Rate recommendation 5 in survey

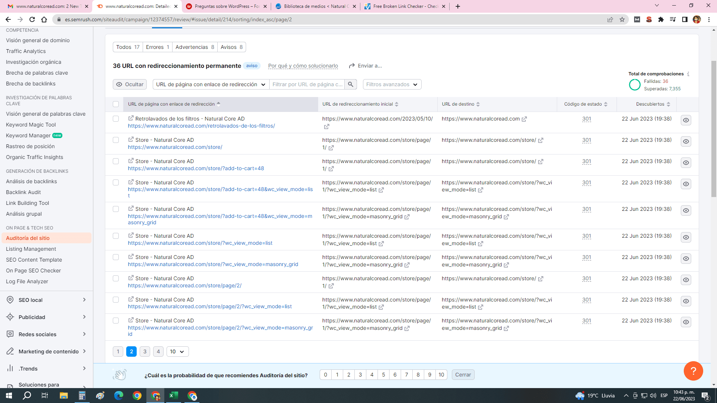tap(384, 375)
